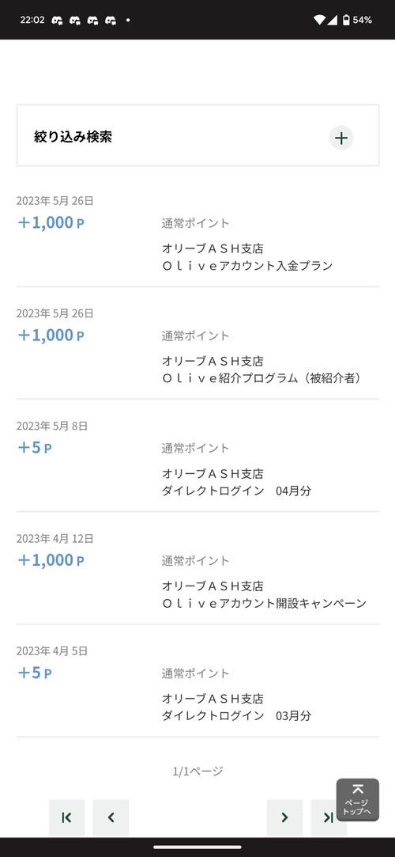
Task: Tap the battery 54% status icon
Action: (357, 21)
